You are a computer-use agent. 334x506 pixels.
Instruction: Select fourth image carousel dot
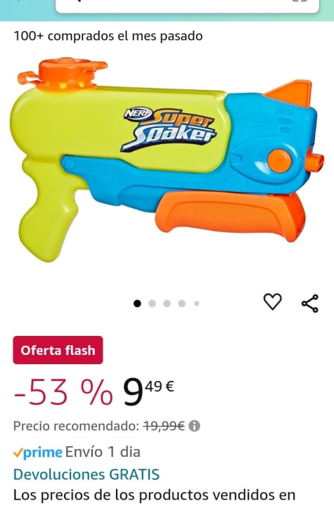(182, 304)
